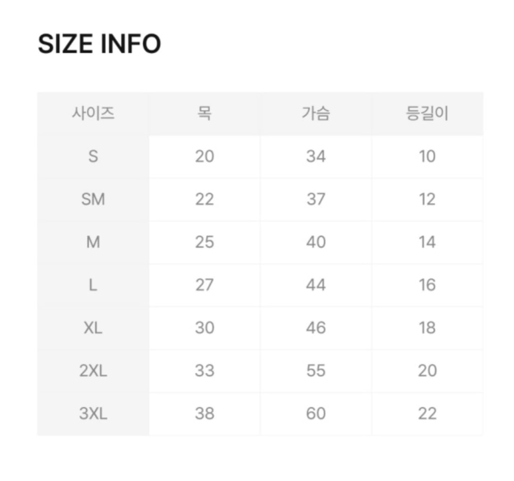Click the 2XL size row label
Viewport: 514px width, 481px height.
click(93, 371)
